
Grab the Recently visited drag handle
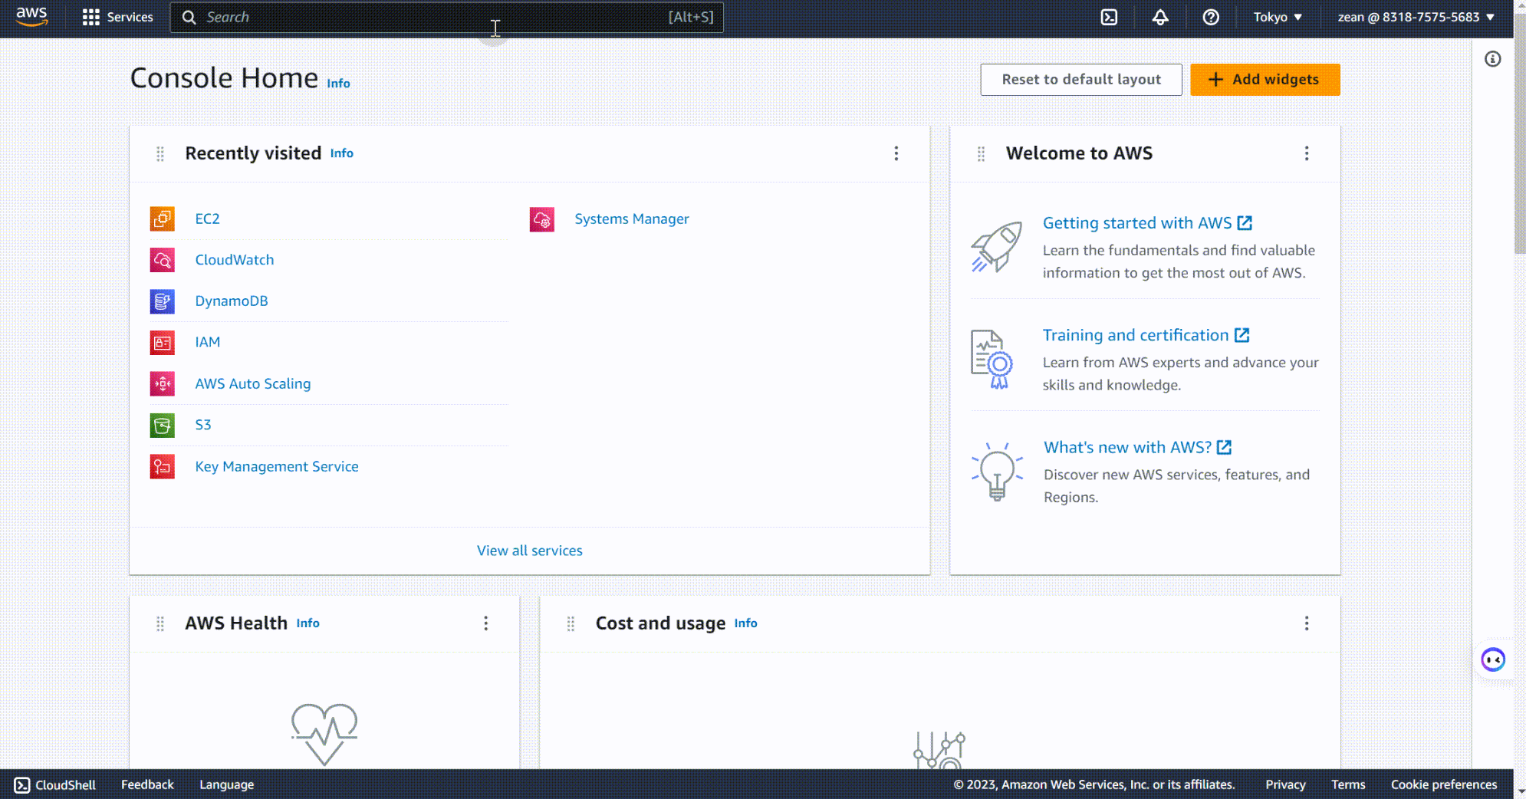pyautogui.click(x=160, y=154)
